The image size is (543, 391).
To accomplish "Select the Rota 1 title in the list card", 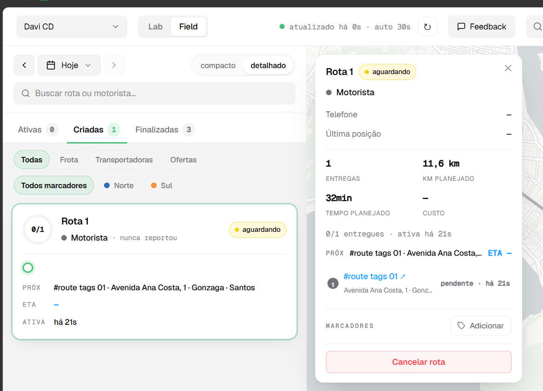I will pyautogui.click(x=75, y=221).
